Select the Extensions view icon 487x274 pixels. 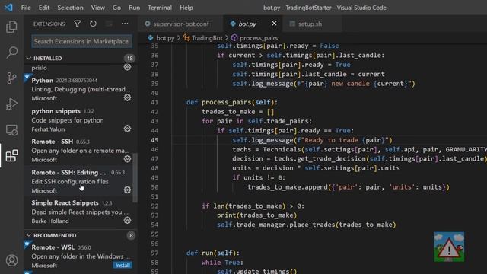(x=12, y=155)
